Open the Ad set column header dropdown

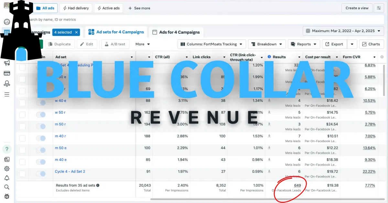pyautogui.click(x=132, y=57)
